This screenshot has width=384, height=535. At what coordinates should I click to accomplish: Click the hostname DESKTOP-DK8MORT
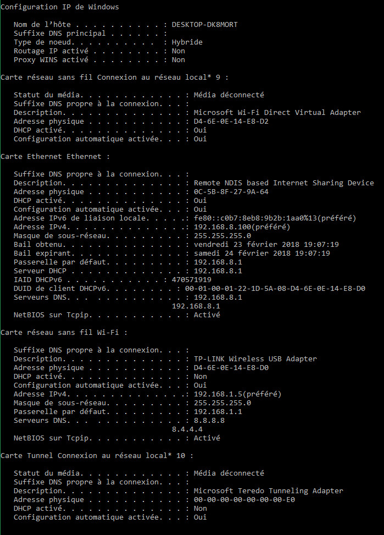pyautogui.click(x=204, y=25)
